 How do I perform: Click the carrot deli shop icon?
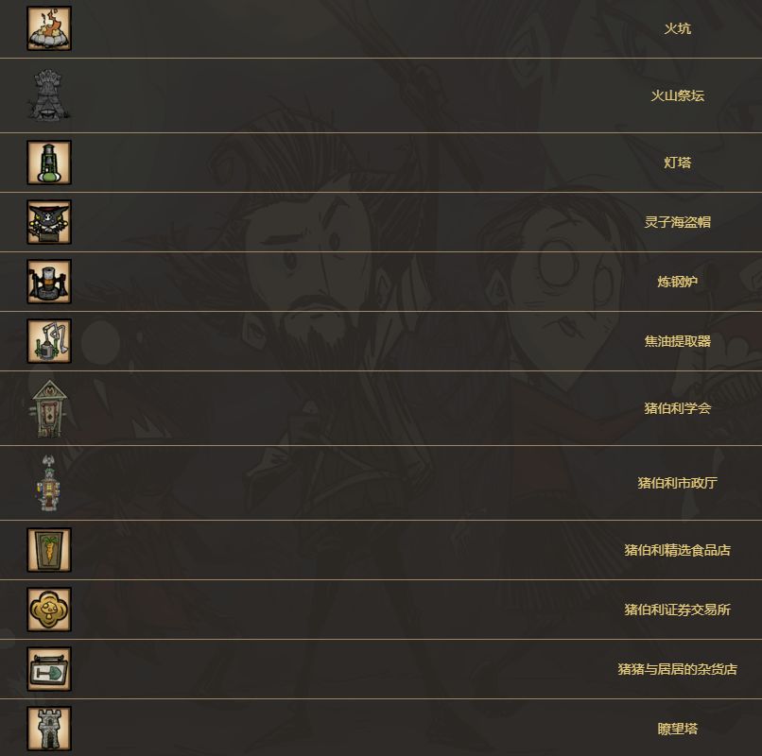48,550
